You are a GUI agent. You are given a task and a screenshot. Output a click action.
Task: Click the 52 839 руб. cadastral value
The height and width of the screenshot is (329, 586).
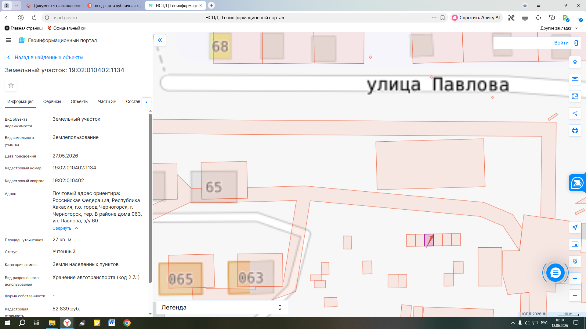pos(66,309)
